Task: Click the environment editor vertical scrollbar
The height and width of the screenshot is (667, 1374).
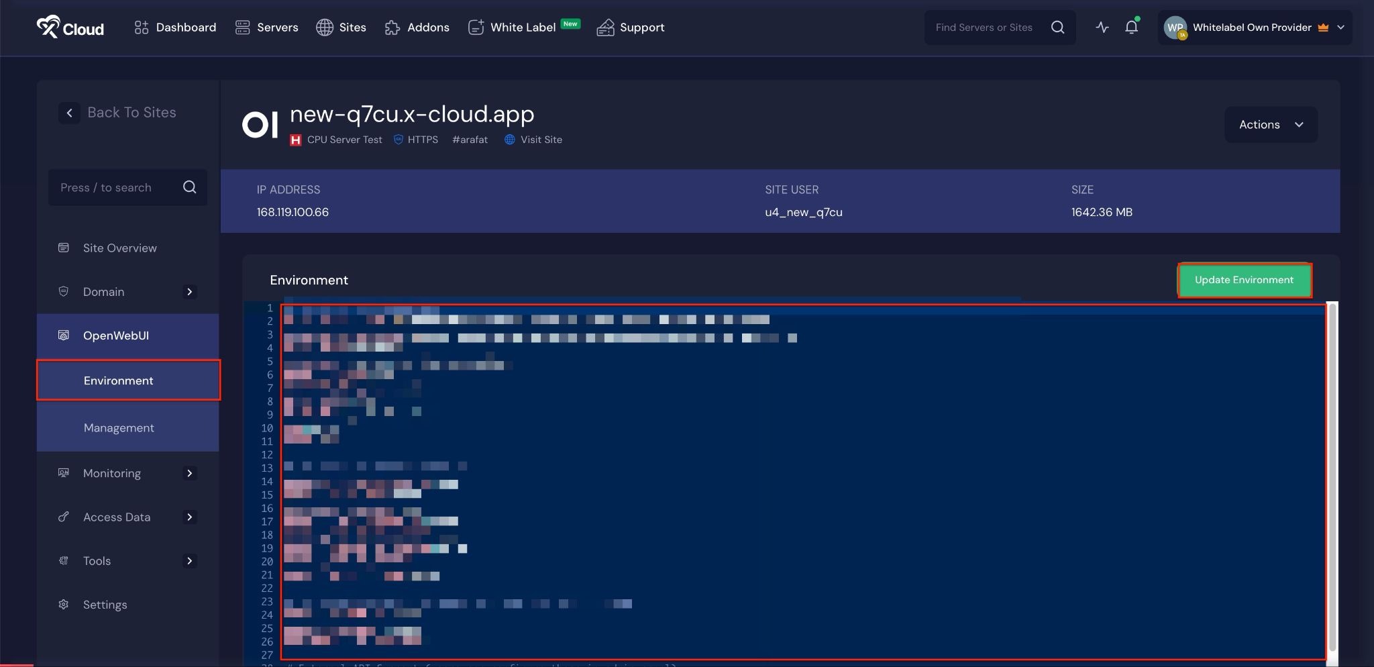Action: point(1332,476)
